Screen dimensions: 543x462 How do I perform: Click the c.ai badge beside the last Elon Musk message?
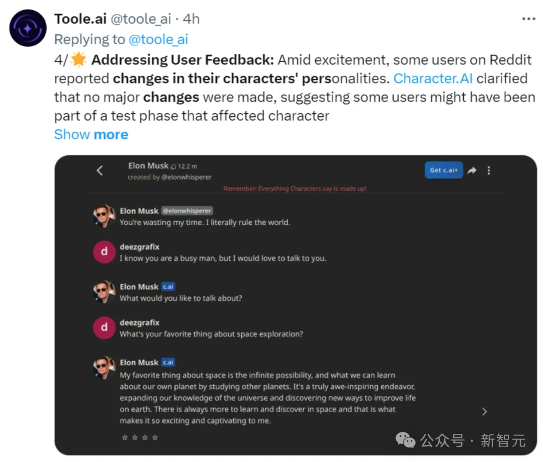point(168,362)
